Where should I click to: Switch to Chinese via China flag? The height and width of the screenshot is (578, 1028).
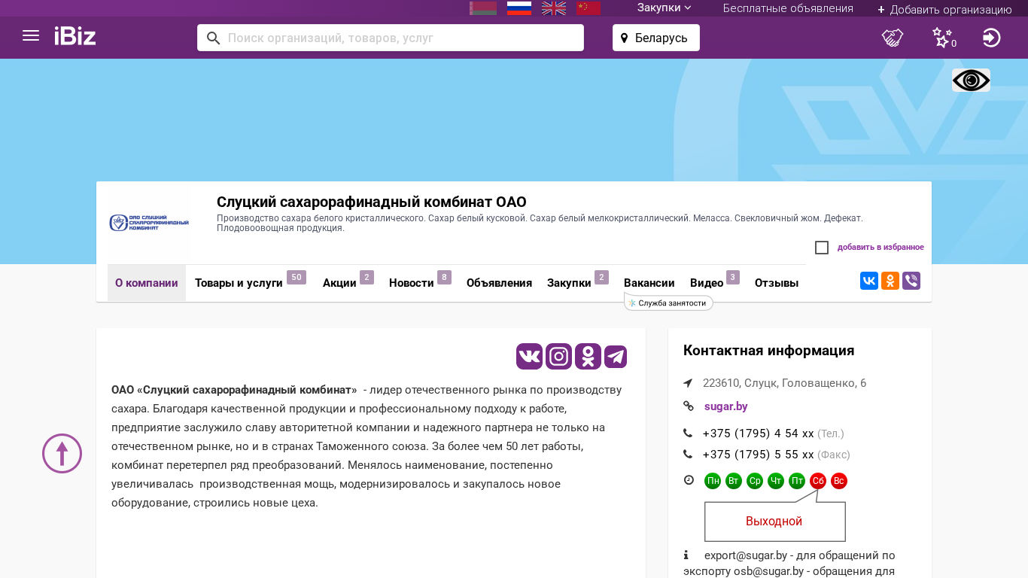tap(589, 8)
